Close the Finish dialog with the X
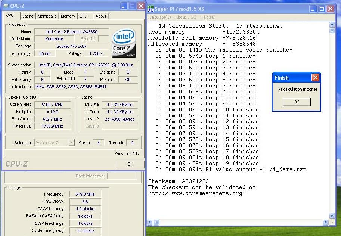This screenshot has width=341, height=236. point(315,77)
